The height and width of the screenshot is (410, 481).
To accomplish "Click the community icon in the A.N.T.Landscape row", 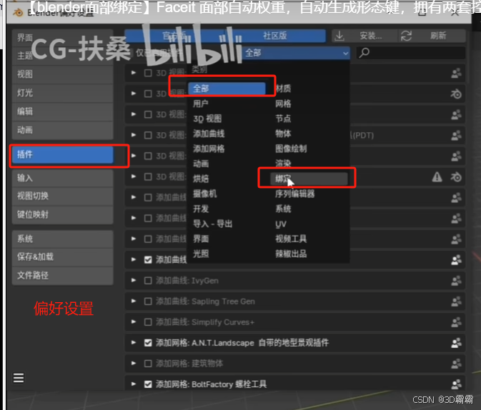I will click(456, 343).
